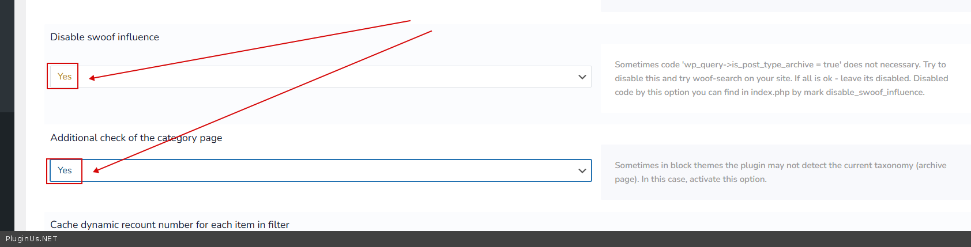Select Additional check of the category page label

[136, 138]
